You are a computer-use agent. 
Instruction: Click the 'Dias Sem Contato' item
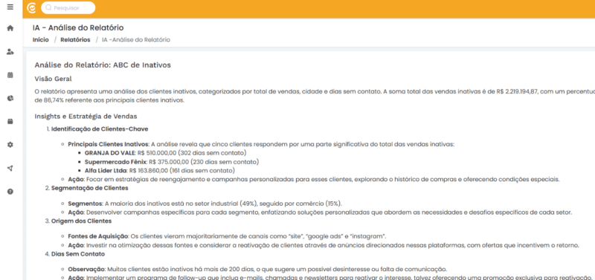[x=78, y=254]
